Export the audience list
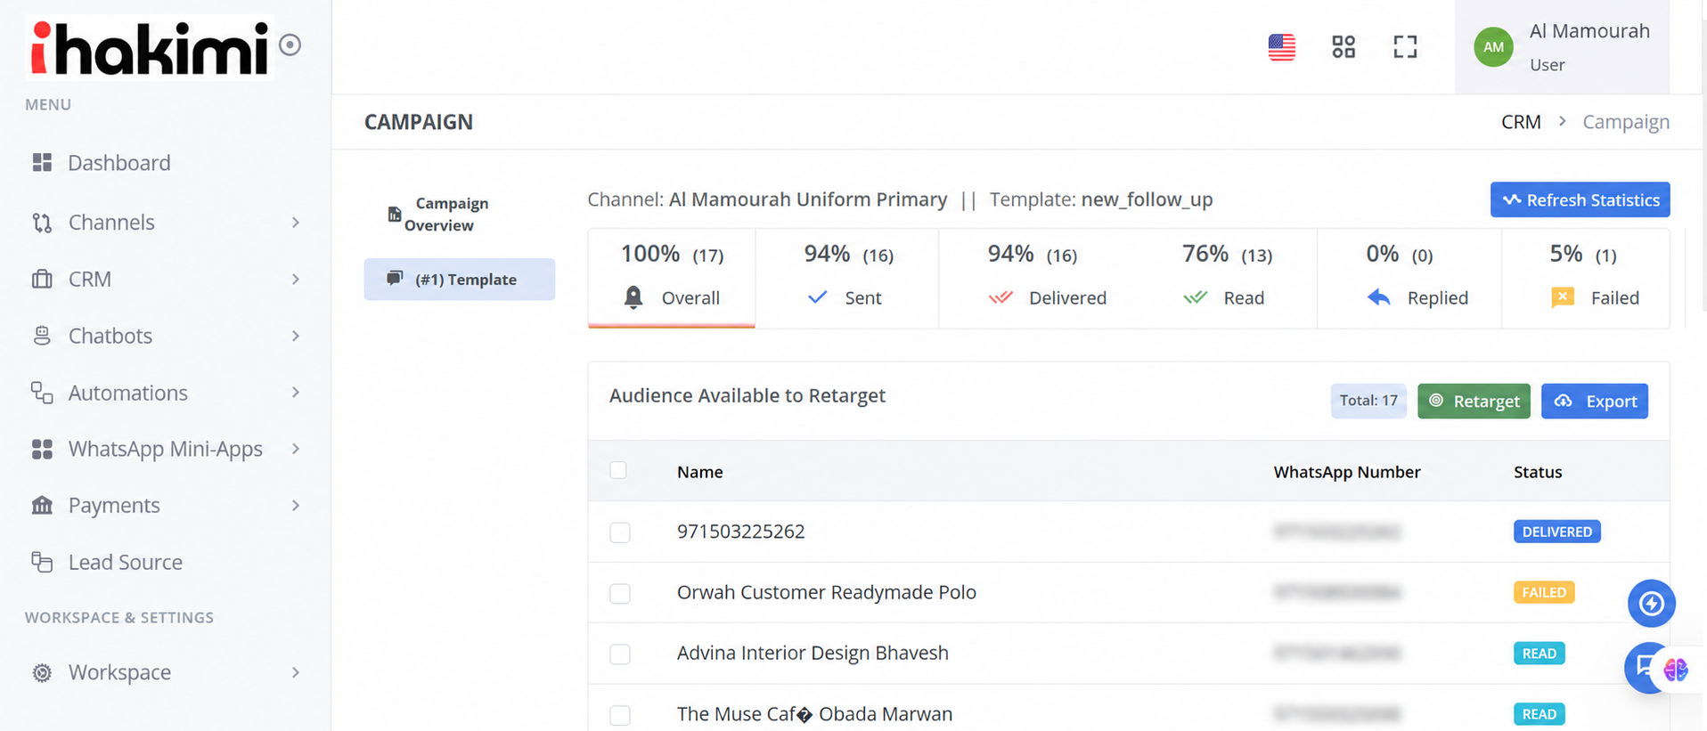 [x=1595, y=401]
